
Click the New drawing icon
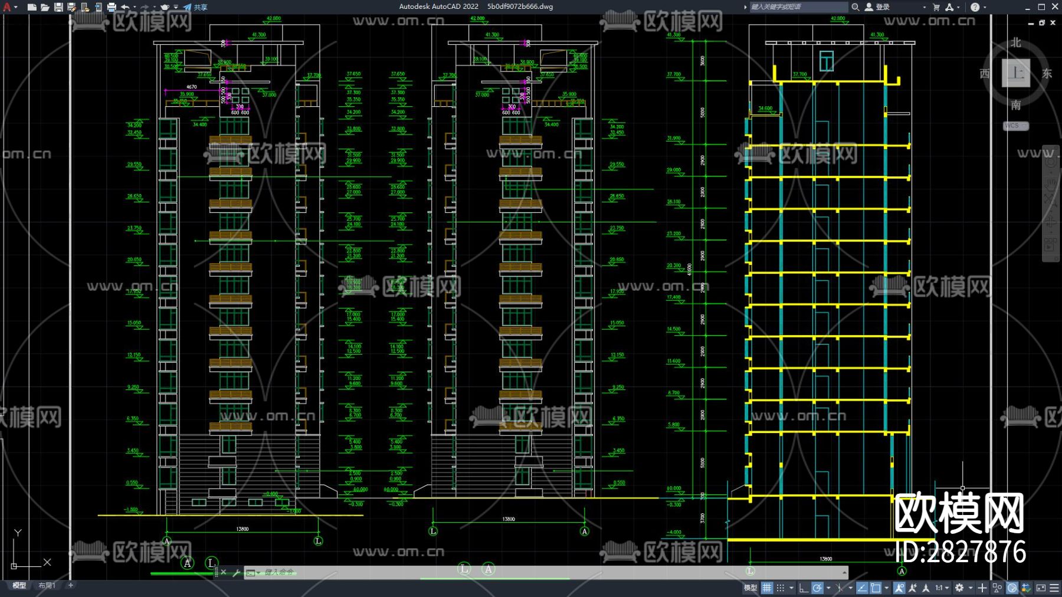[32, 7]
